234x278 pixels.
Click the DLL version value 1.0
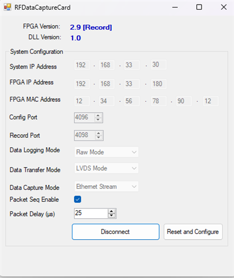(75, 38)
